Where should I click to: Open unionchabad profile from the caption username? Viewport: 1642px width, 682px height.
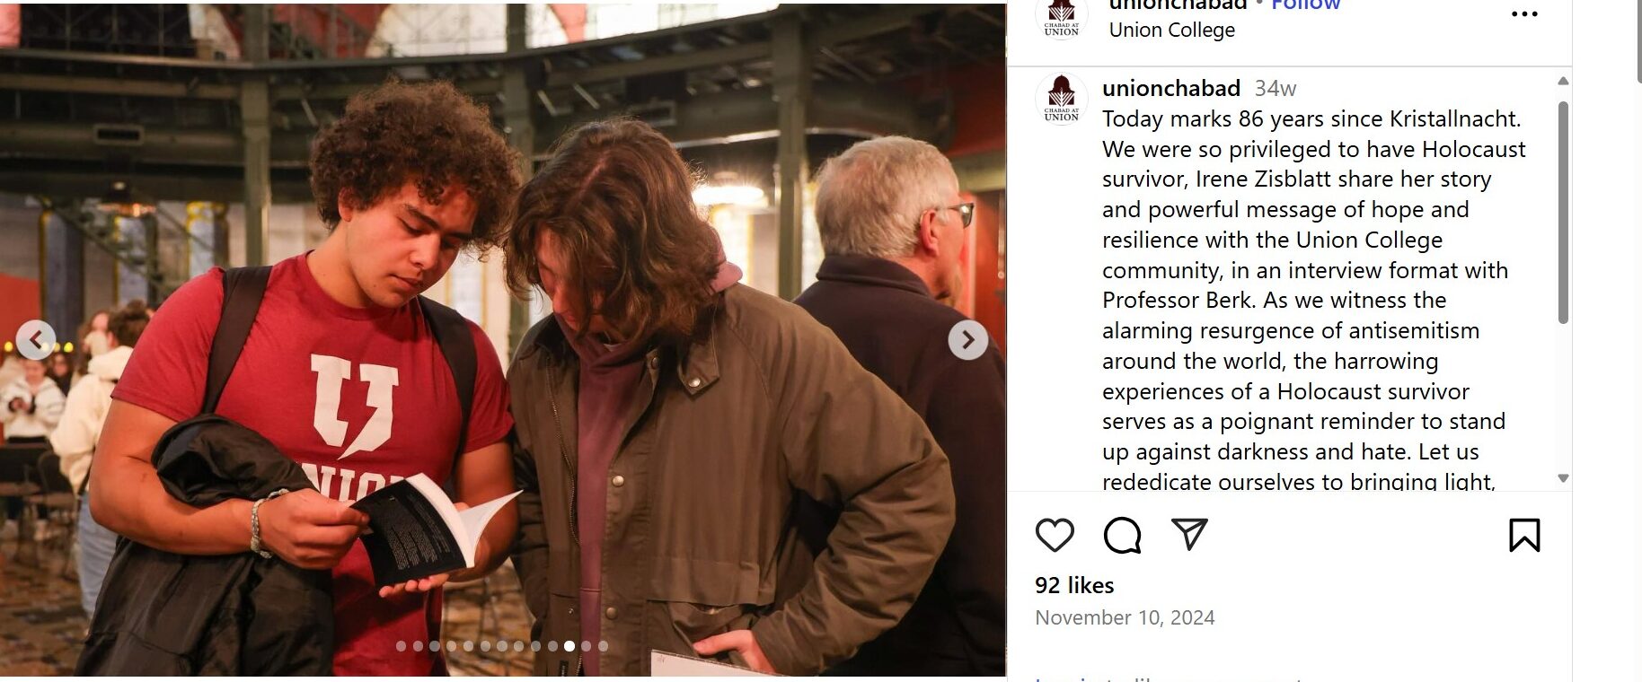(x=1171, y=88)
